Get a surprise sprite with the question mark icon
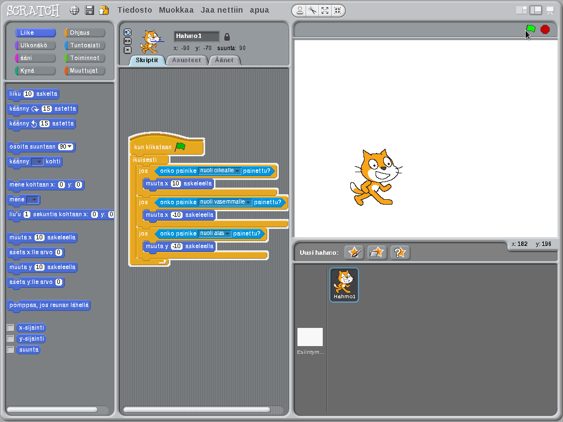 click(400, 253)
